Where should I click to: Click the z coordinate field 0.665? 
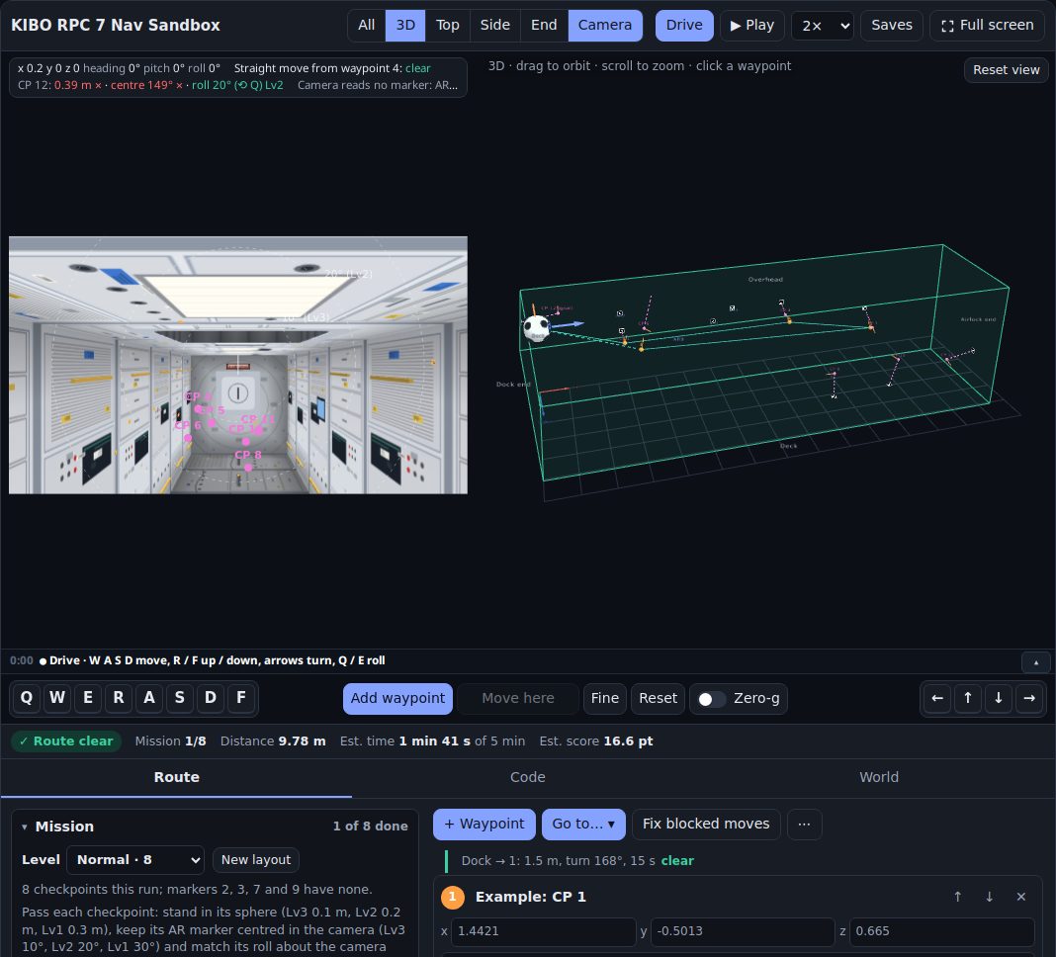click(x=941, y=931)
